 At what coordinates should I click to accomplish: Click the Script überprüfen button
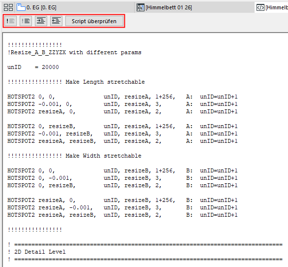(94, 21)
